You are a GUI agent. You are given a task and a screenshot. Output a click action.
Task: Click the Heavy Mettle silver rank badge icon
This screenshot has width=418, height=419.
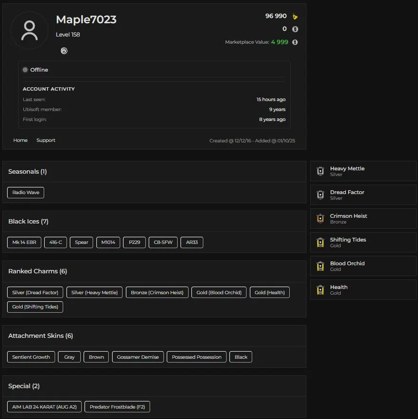(x=320, y=171)
